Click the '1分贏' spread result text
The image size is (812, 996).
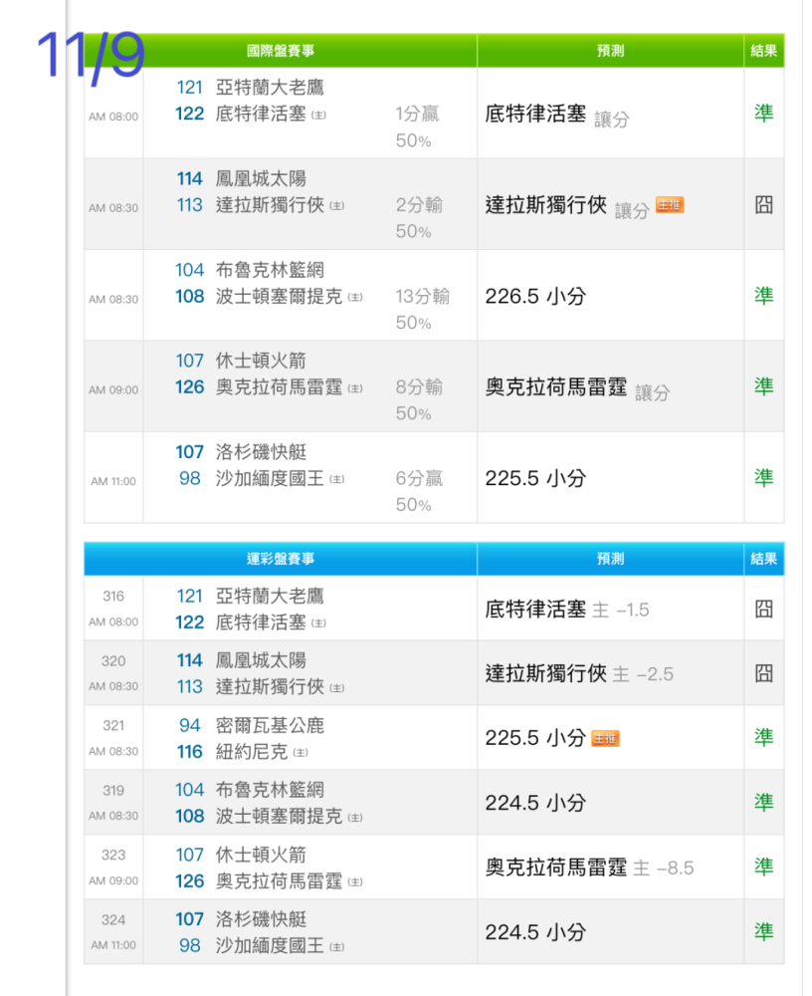(417, 114)
